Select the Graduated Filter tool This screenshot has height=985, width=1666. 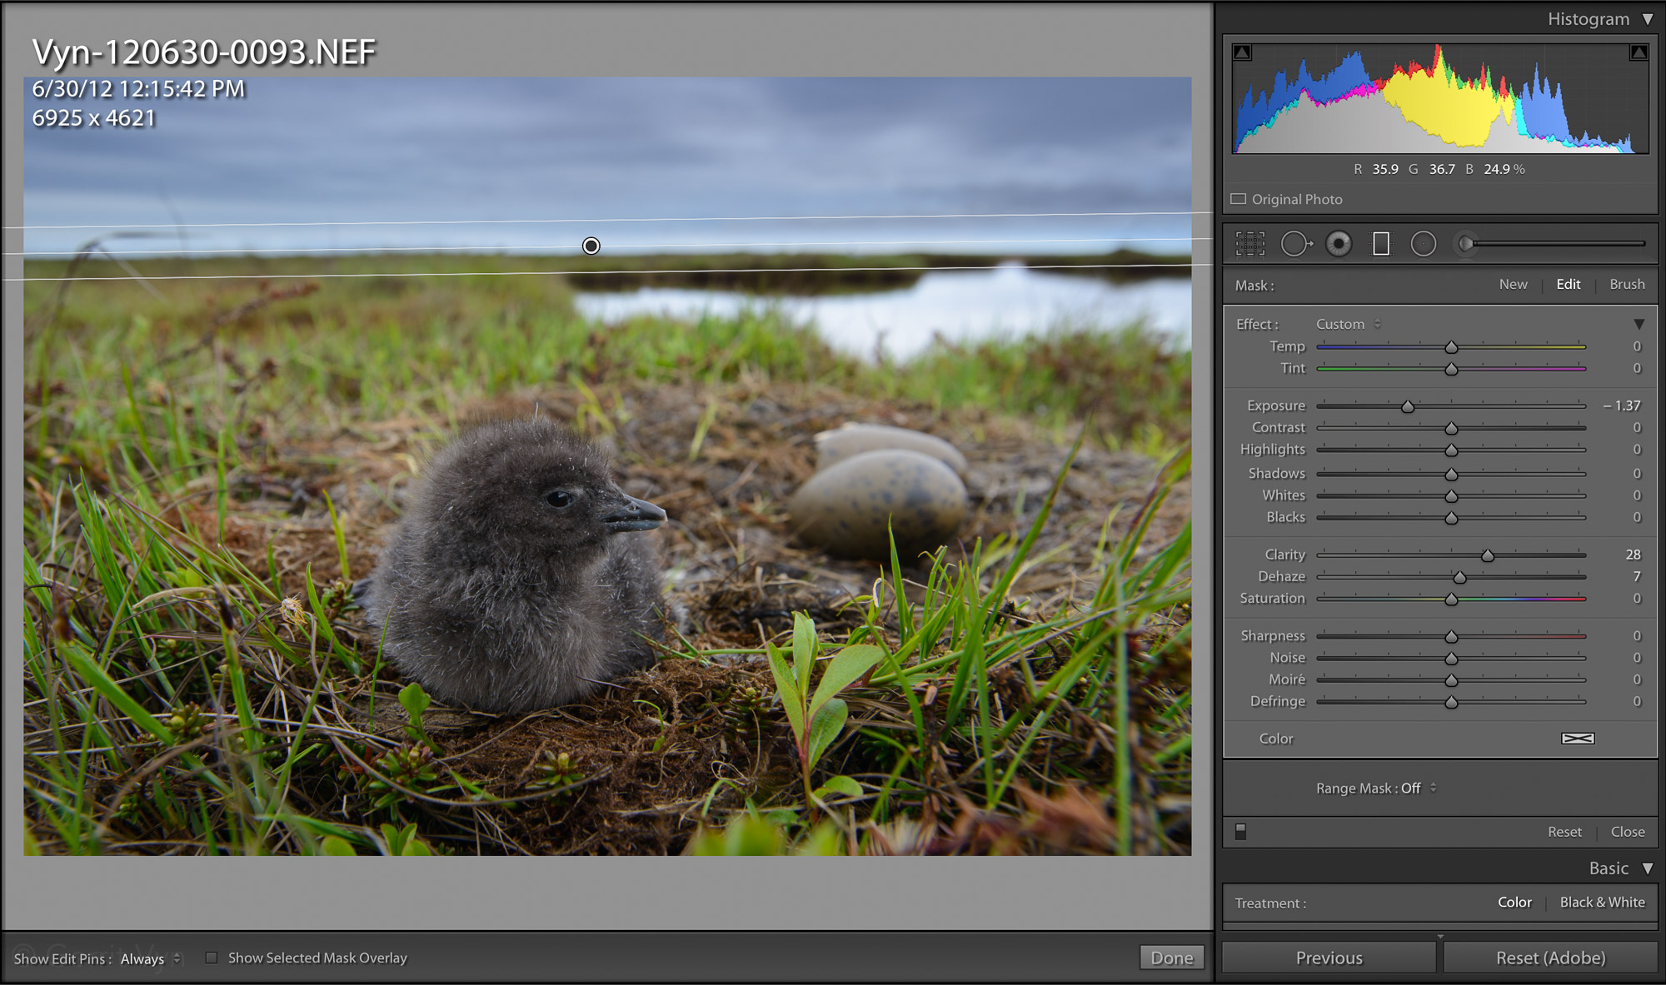tap(1380, 243)
